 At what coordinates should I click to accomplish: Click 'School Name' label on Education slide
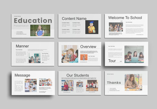[x=17, y=16]
